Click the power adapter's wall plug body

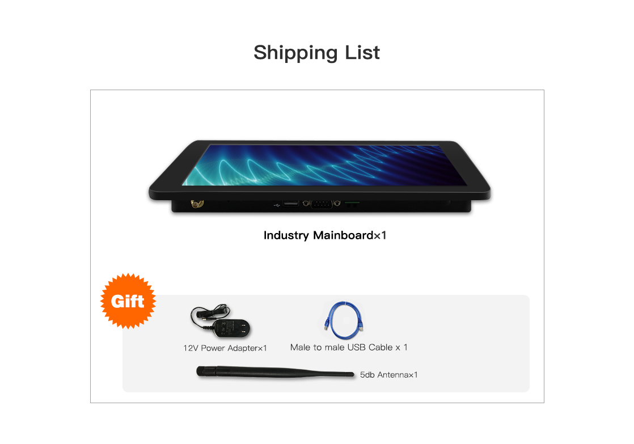click(231, 328)
